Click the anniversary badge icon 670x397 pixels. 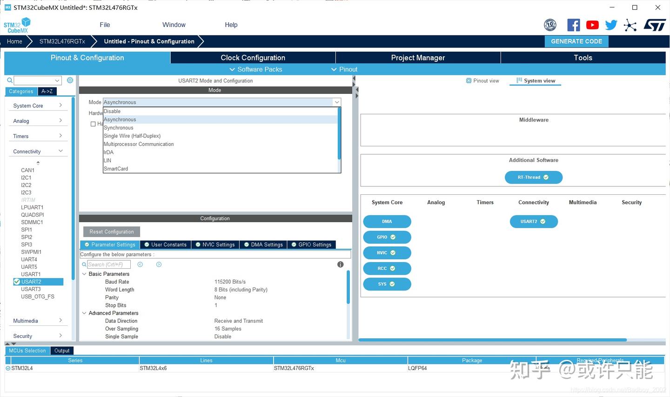point(550,25)
